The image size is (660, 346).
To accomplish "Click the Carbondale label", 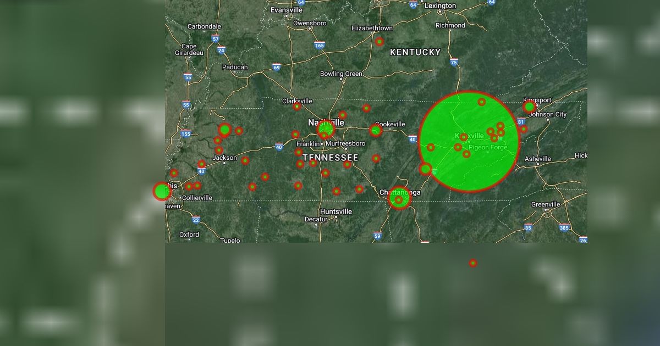I will (204, 26).
